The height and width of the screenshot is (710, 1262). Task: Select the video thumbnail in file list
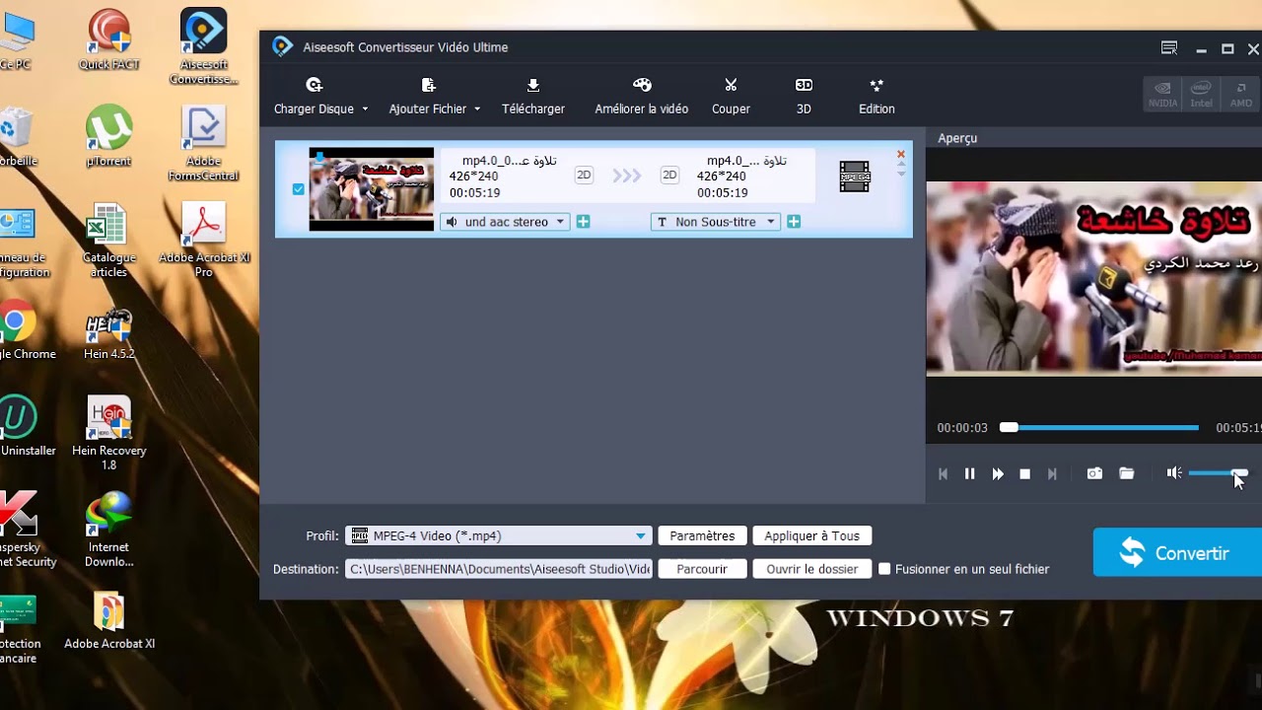[372, 189]
